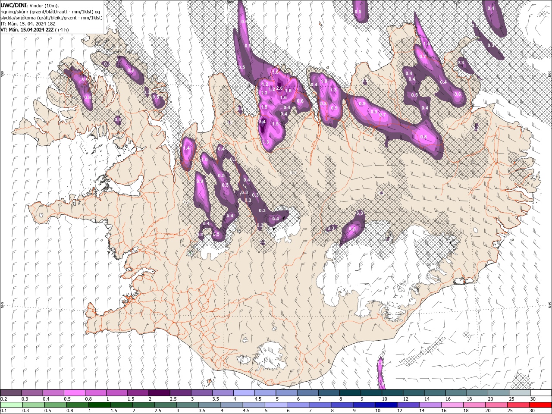This screenshot has width=552, height=414.
Task: Pick lower legend row 30 bright red swatch
Action: 540,405
